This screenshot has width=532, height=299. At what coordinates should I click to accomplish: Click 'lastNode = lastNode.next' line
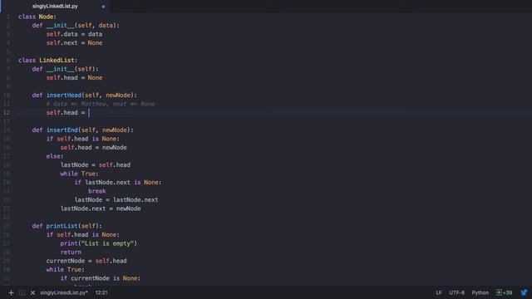tap(116, 200)
